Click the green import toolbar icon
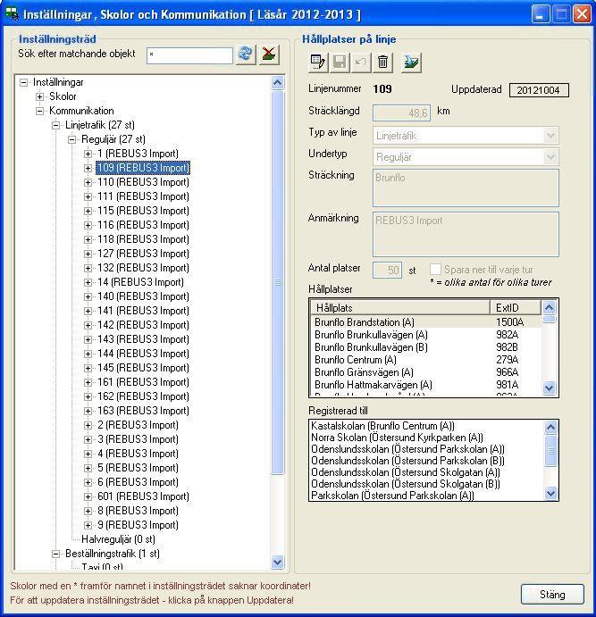 411,63
